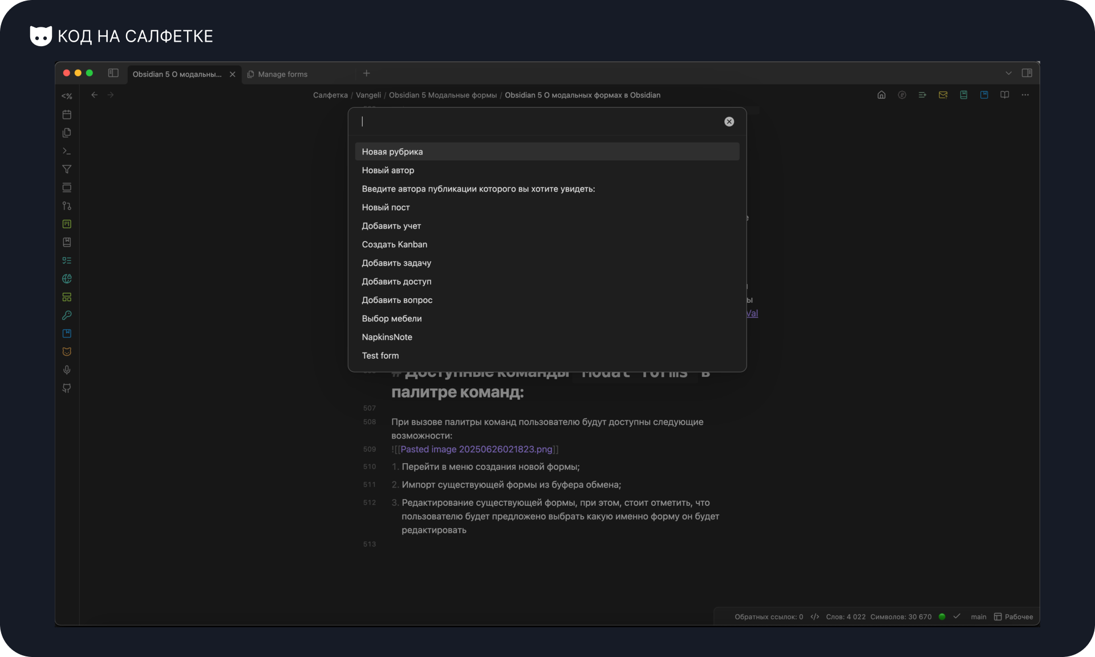Click the Templater '<%' ribbon icon
Viewport: 1095px width, 657px height.
(x=67, y=96)
